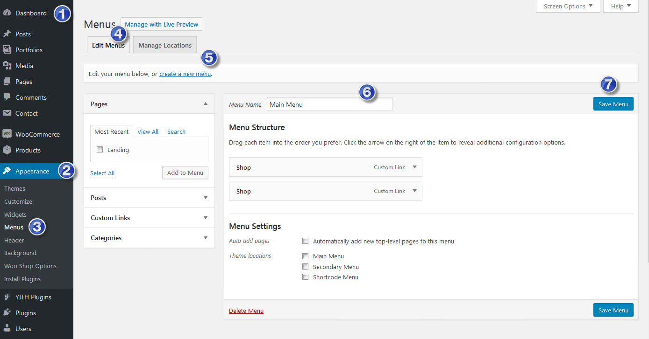Click the YITH Plugins icon
This screenshot has width=649, height=339.
[x=7, y=297]
